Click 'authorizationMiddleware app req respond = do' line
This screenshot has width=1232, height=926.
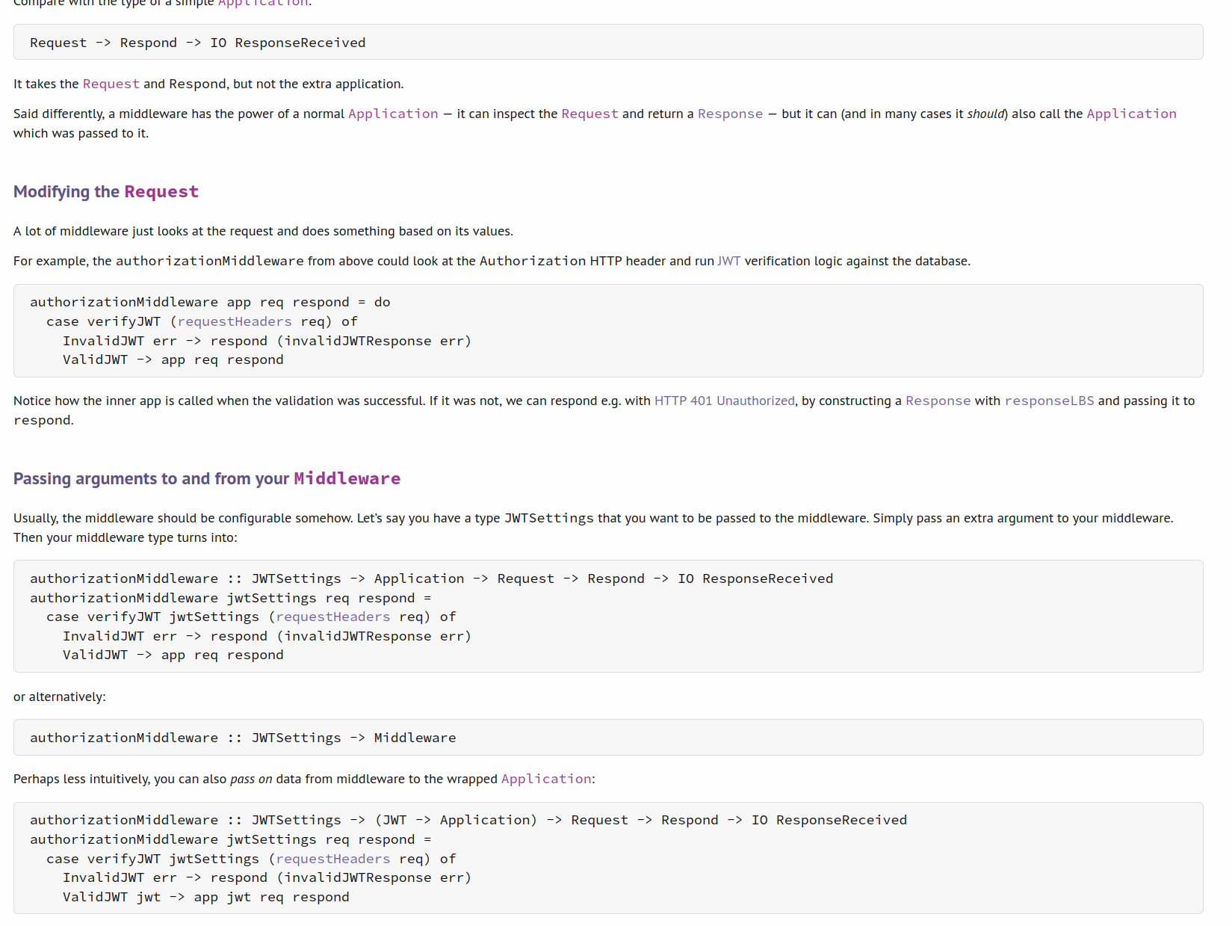pos(210,302)
